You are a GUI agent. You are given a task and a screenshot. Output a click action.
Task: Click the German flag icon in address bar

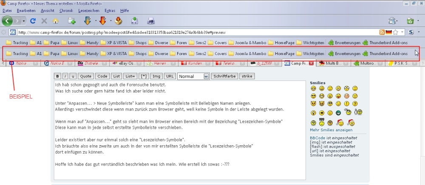(389, 33)
